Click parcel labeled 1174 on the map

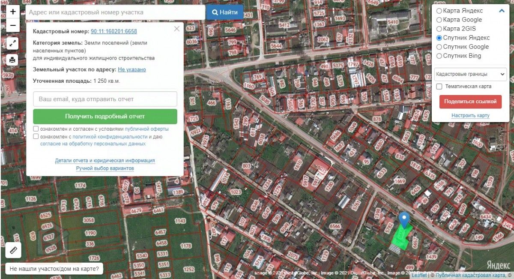80,186
